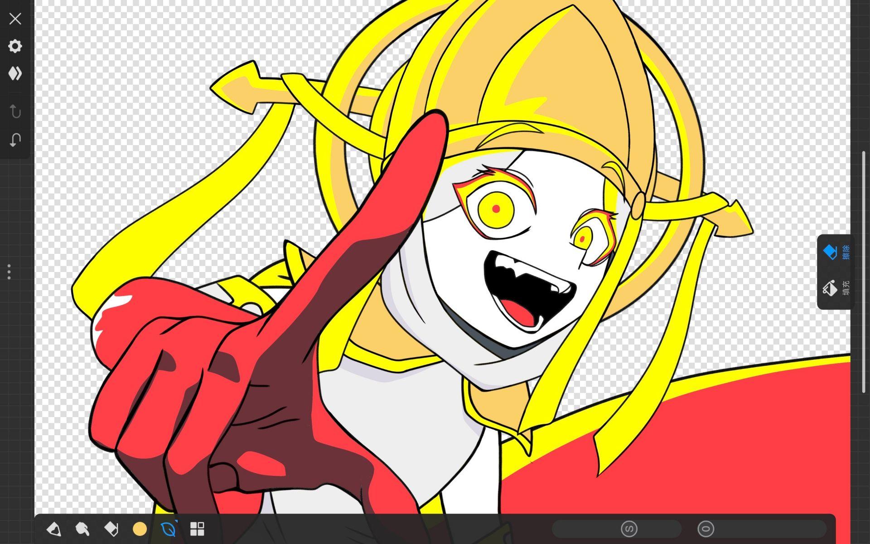Open settings with the gear icon
The height and width of the screenshot is (544, 870).
coord(15,46)
